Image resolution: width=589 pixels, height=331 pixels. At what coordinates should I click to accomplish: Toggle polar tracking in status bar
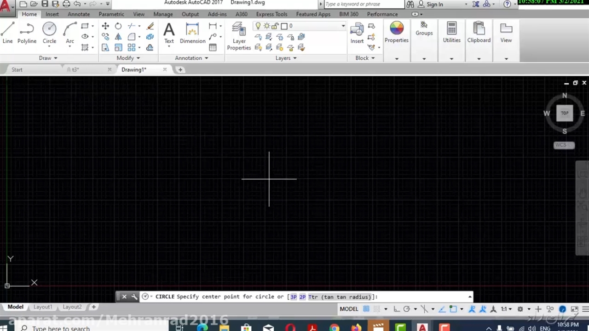(x=407, y=309)
